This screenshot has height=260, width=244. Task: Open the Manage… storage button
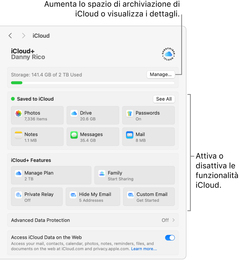(161, 75)
